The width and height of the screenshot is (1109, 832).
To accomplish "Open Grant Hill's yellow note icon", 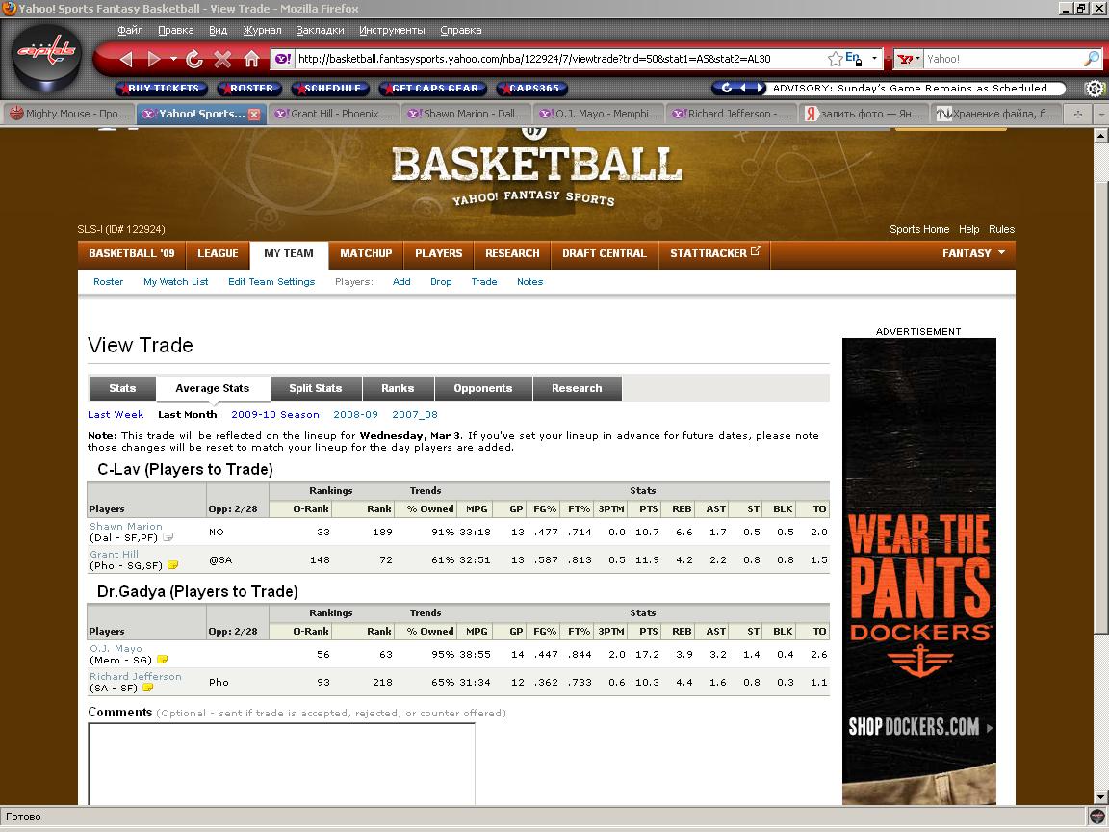I will 172,565.
